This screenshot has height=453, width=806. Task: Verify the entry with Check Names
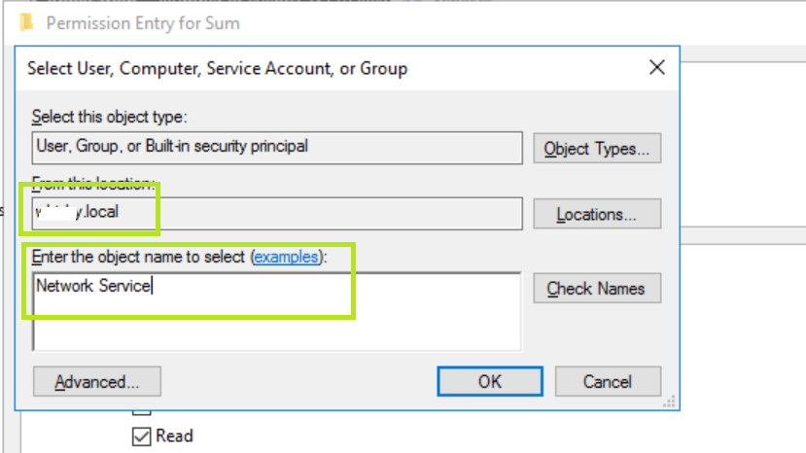pyautogui.click(x=597, y=289)
